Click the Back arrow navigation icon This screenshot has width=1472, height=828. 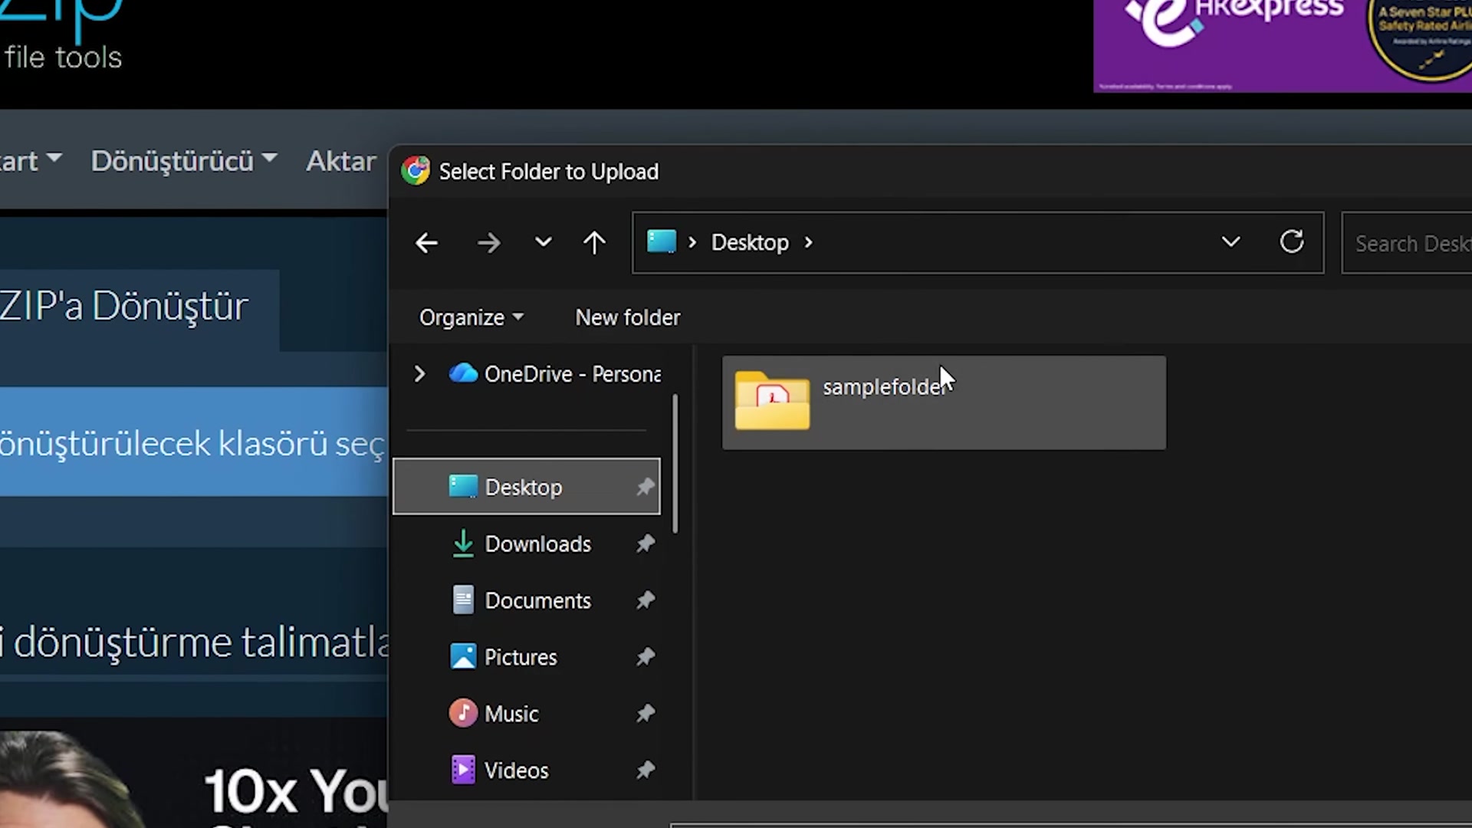(x=426, y=243)
